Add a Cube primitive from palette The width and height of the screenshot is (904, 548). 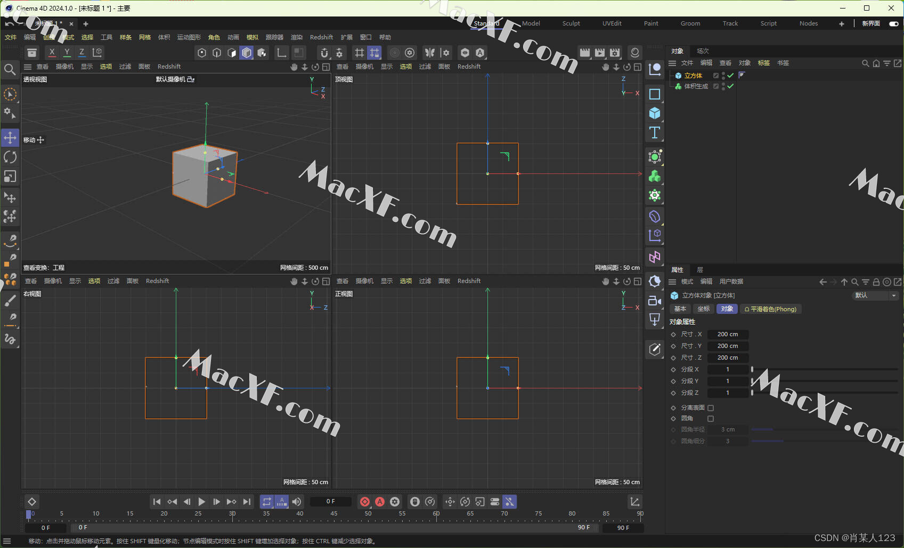pos(655,113)
